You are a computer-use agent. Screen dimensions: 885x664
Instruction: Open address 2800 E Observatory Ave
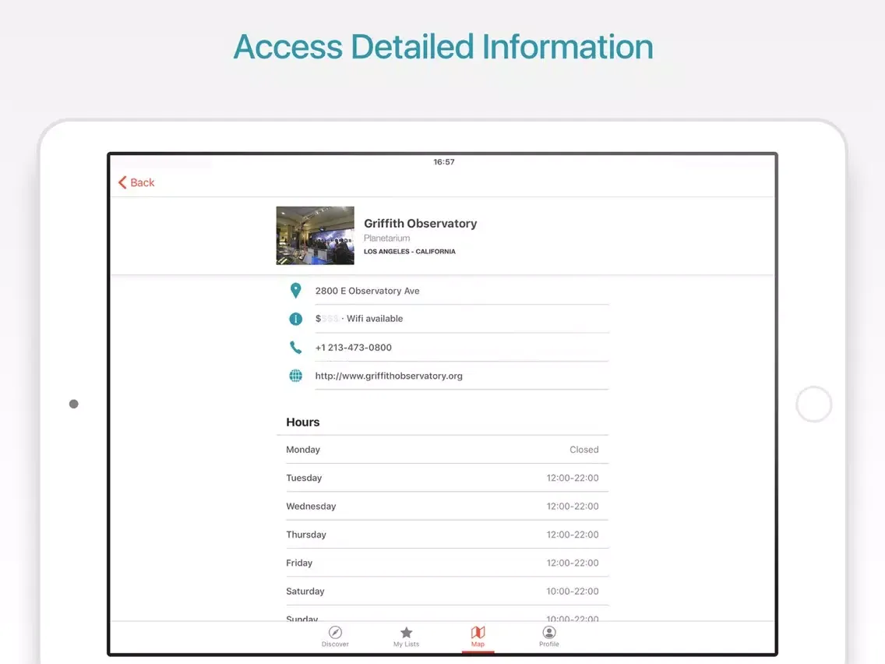point(368,291)
